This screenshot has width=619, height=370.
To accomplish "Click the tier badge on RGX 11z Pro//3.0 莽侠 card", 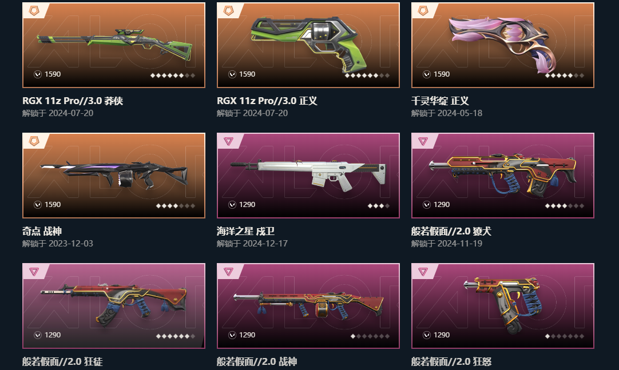I will point(34,11).
